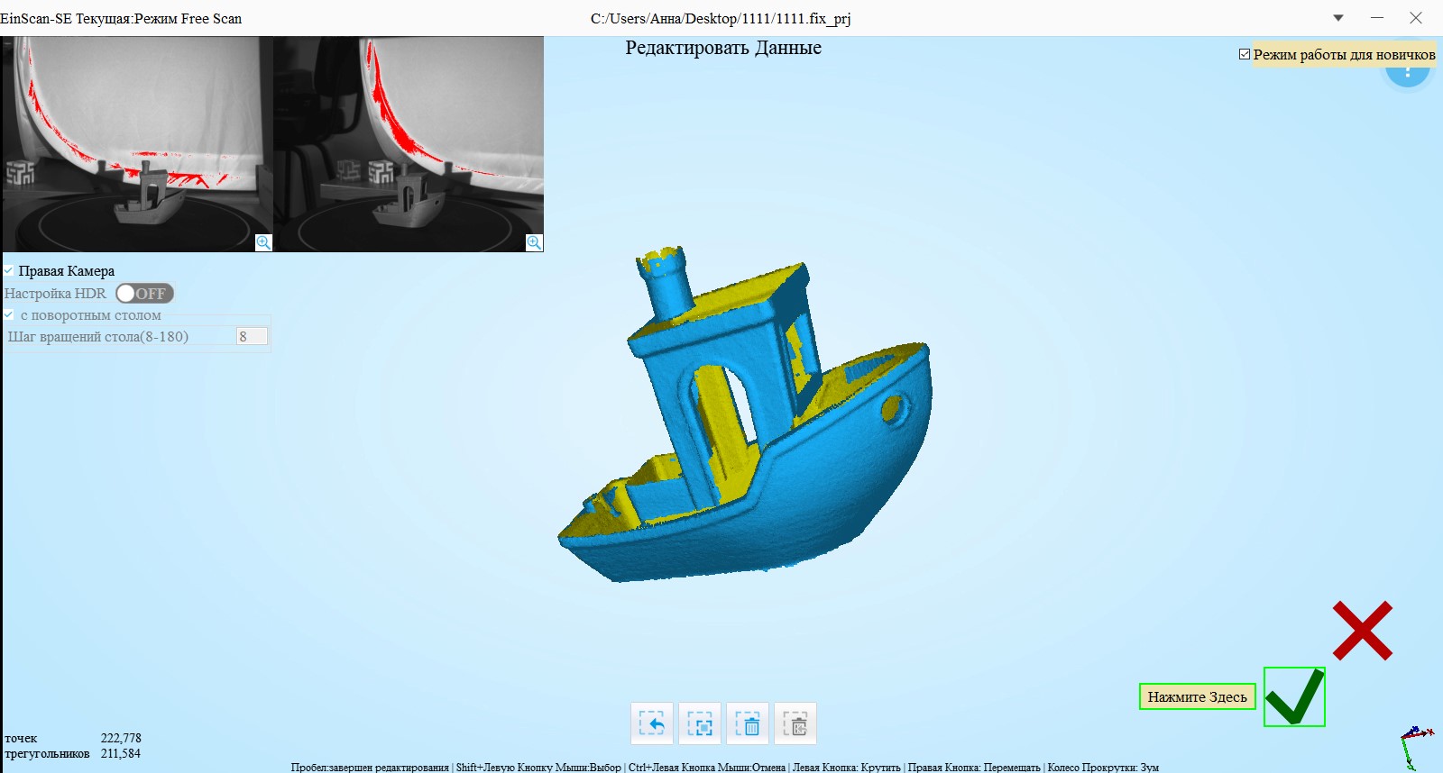
Task: Click the greyed undo-delete trash icon
Action: pos(795,723)
